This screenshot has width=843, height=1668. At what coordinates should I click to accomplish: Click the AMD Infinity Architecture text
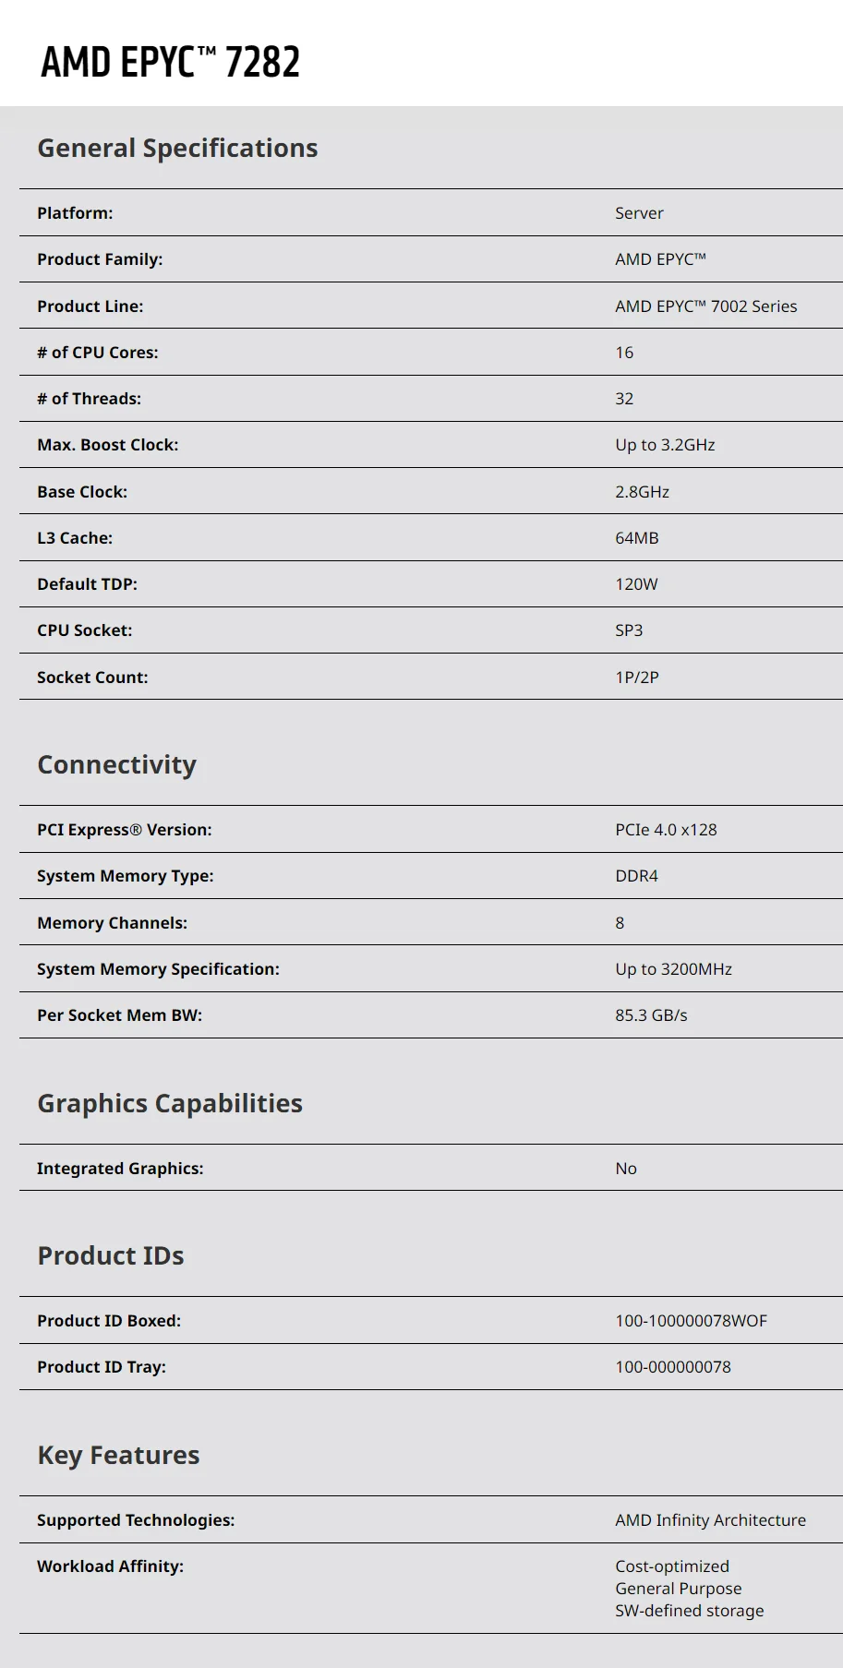(x=710, y=1520)
